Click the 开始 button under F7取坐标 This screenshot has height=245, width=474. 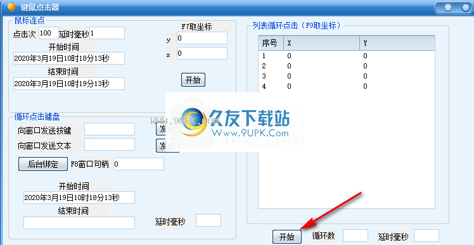193,80
